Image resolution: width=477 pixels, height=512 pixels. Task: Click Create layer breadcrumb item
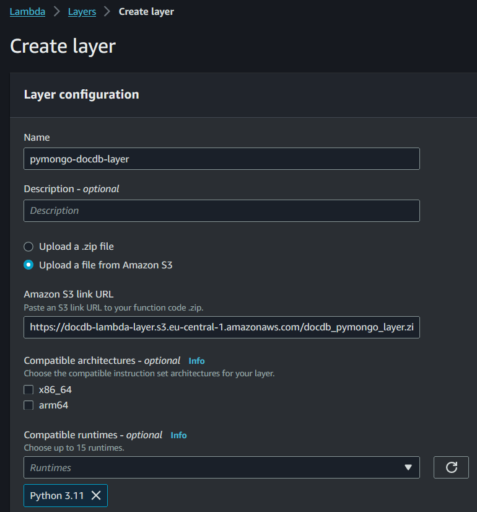[146, 11]
